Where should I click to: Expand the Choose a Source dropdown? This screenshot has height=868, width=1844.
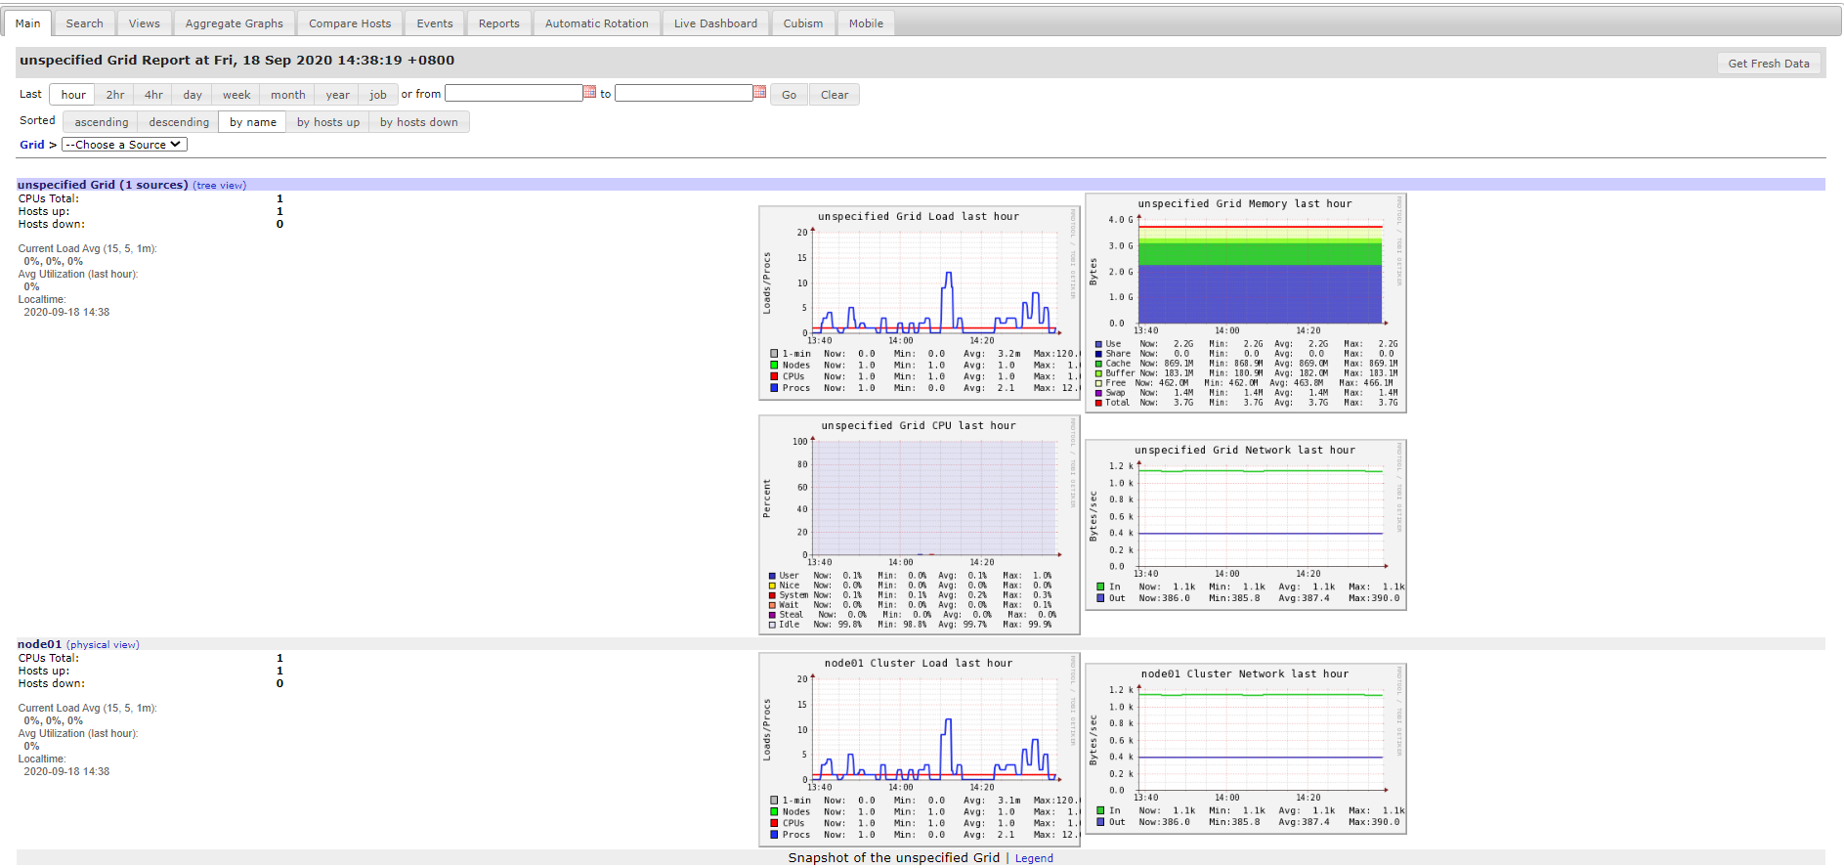tap(124, 145)
